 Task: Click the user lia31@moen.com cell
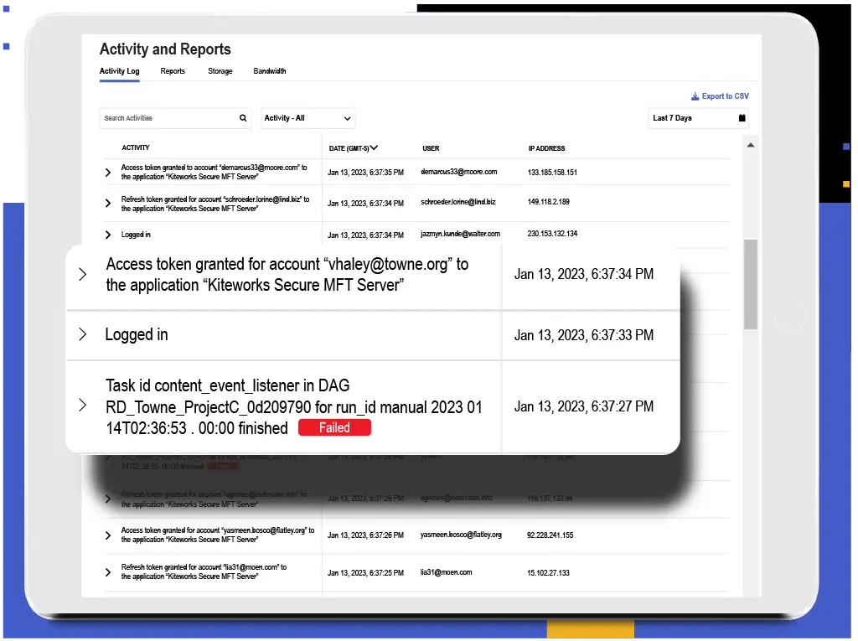(x=446, y=572)
